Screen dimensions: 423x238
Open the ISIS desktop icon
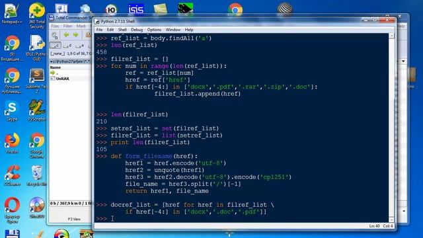(x=135, y=9)
